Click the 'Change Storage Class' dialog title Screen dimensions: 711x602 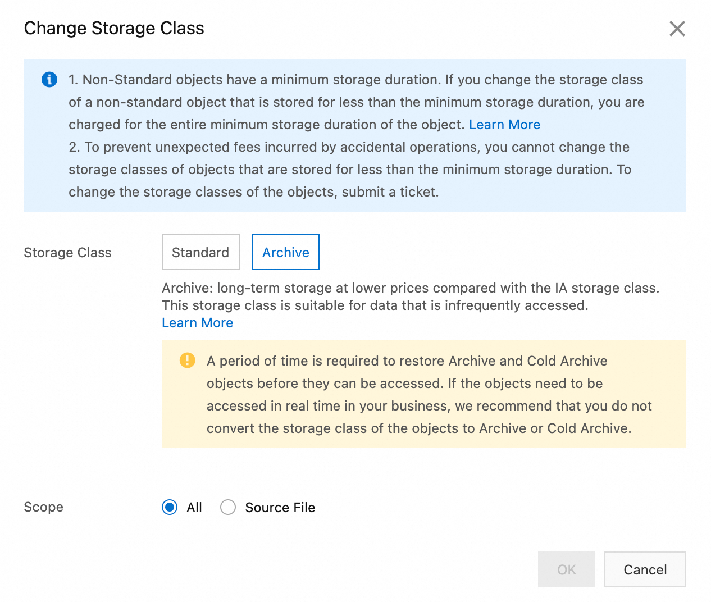coord(114,28)
